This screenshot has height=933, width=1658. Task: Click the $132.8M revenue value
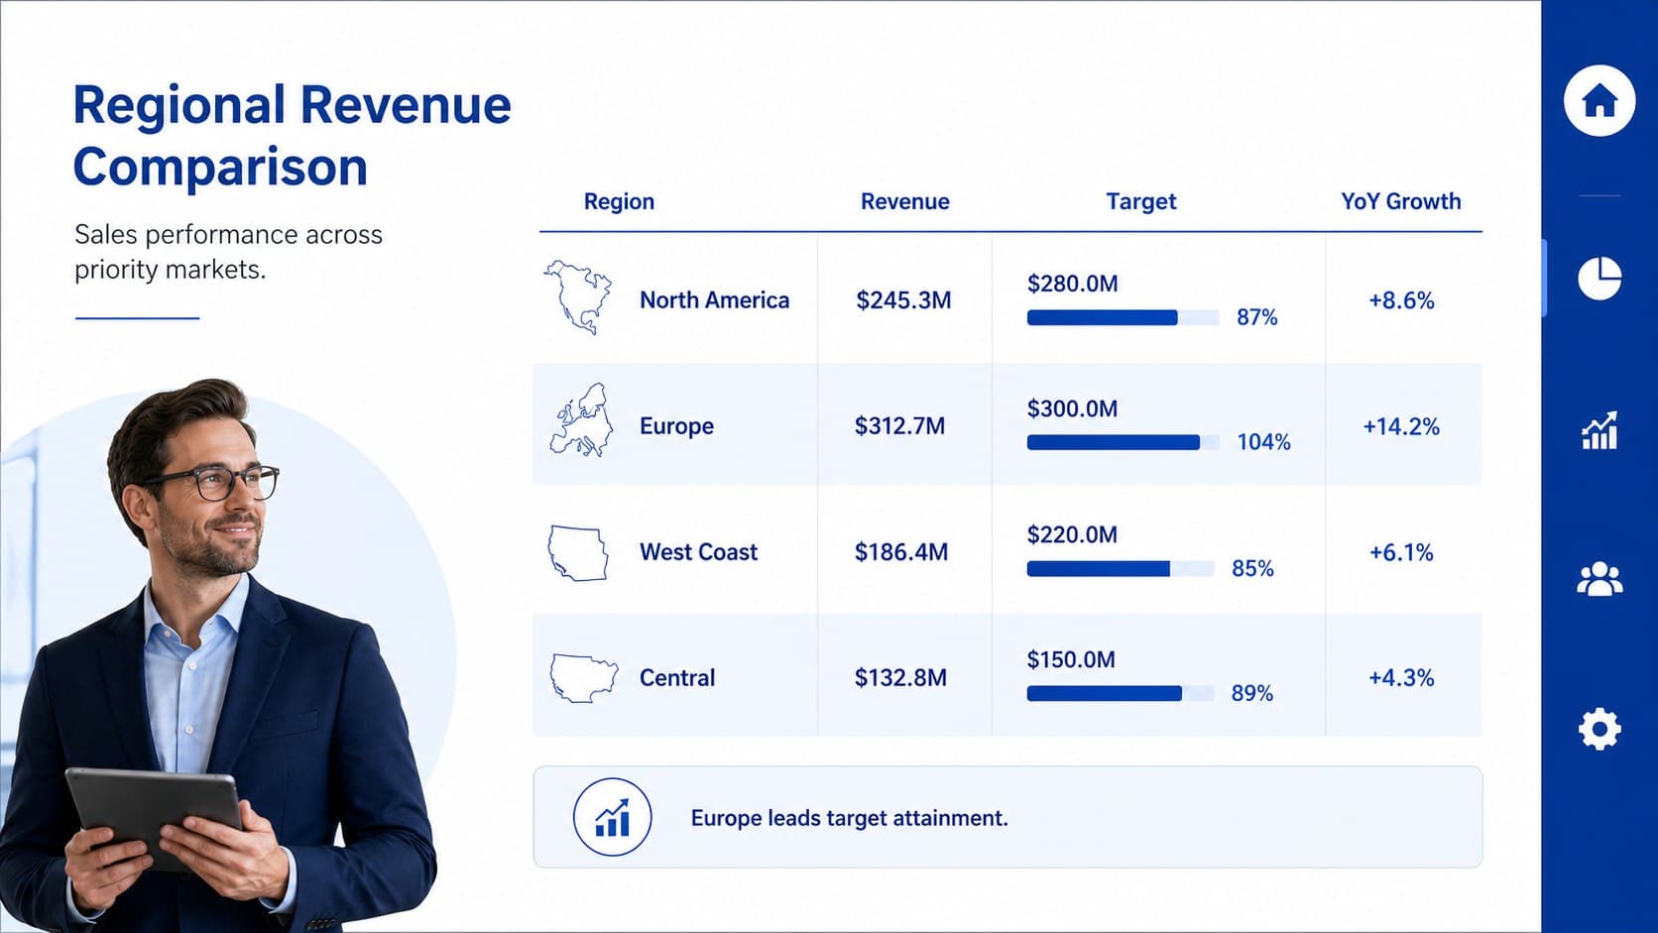pyautogui.click(x=900, y=677)
